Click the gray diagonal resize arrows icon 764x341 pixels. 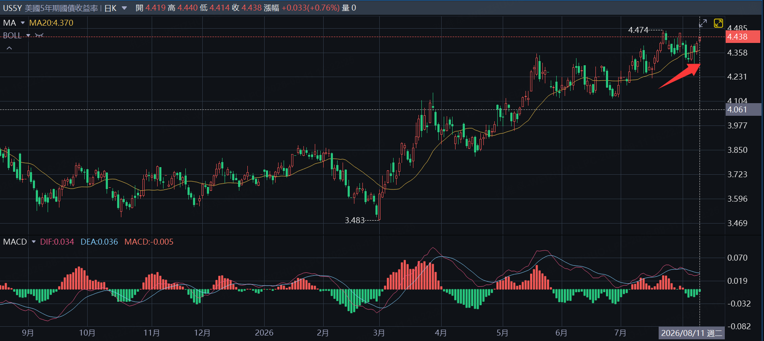[703, 23]
